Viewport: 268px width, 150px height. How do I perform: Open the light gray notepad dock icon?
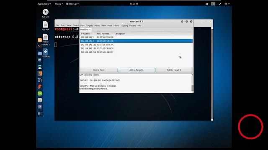pos(40,100)
